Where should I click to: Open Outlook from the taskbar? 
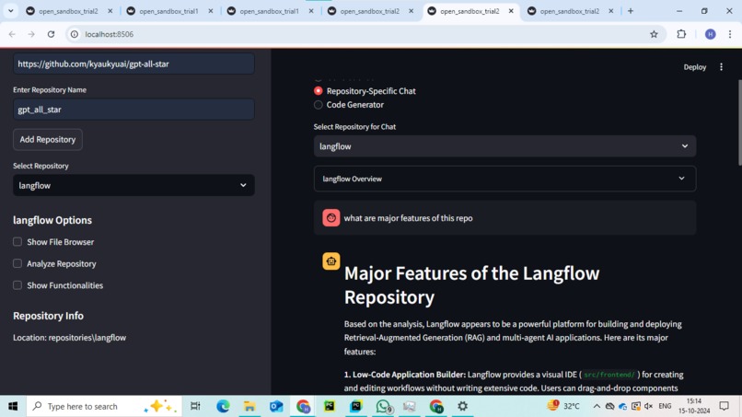[x=276, y=406]
